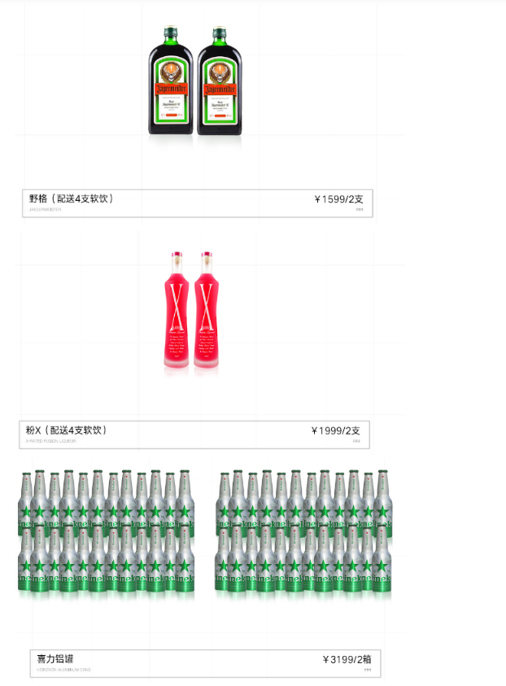Click the white X on the left pink bottle
This screenshot has height=686, width=506.
[x=177, y=306]
